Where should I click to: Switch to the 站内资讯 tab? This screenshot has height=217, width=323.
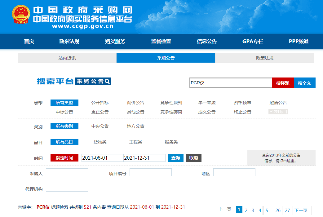click(67, 58)
